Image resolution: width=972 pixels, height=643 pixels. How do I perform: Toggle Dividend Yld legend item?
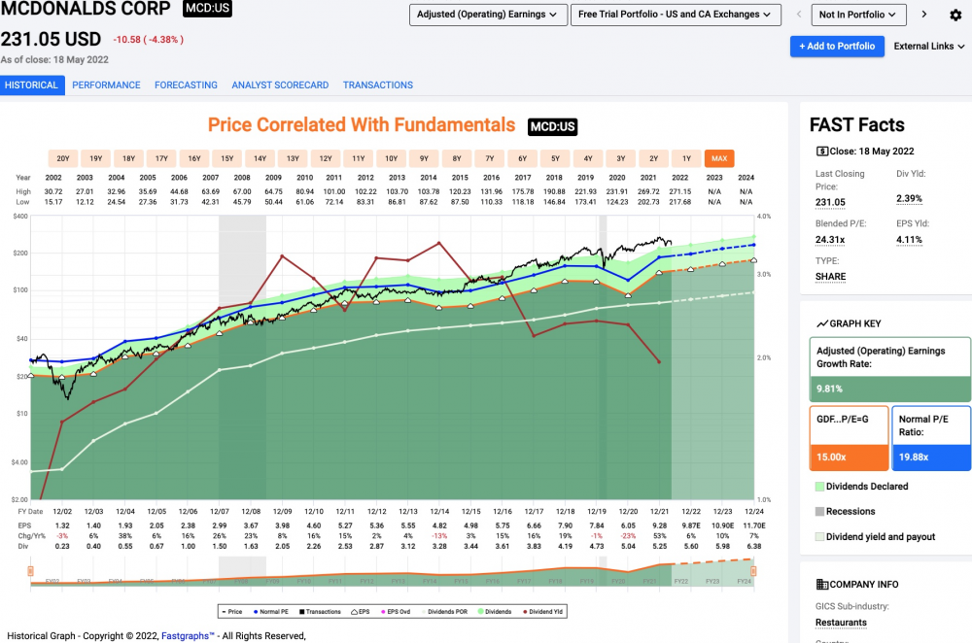542,612
